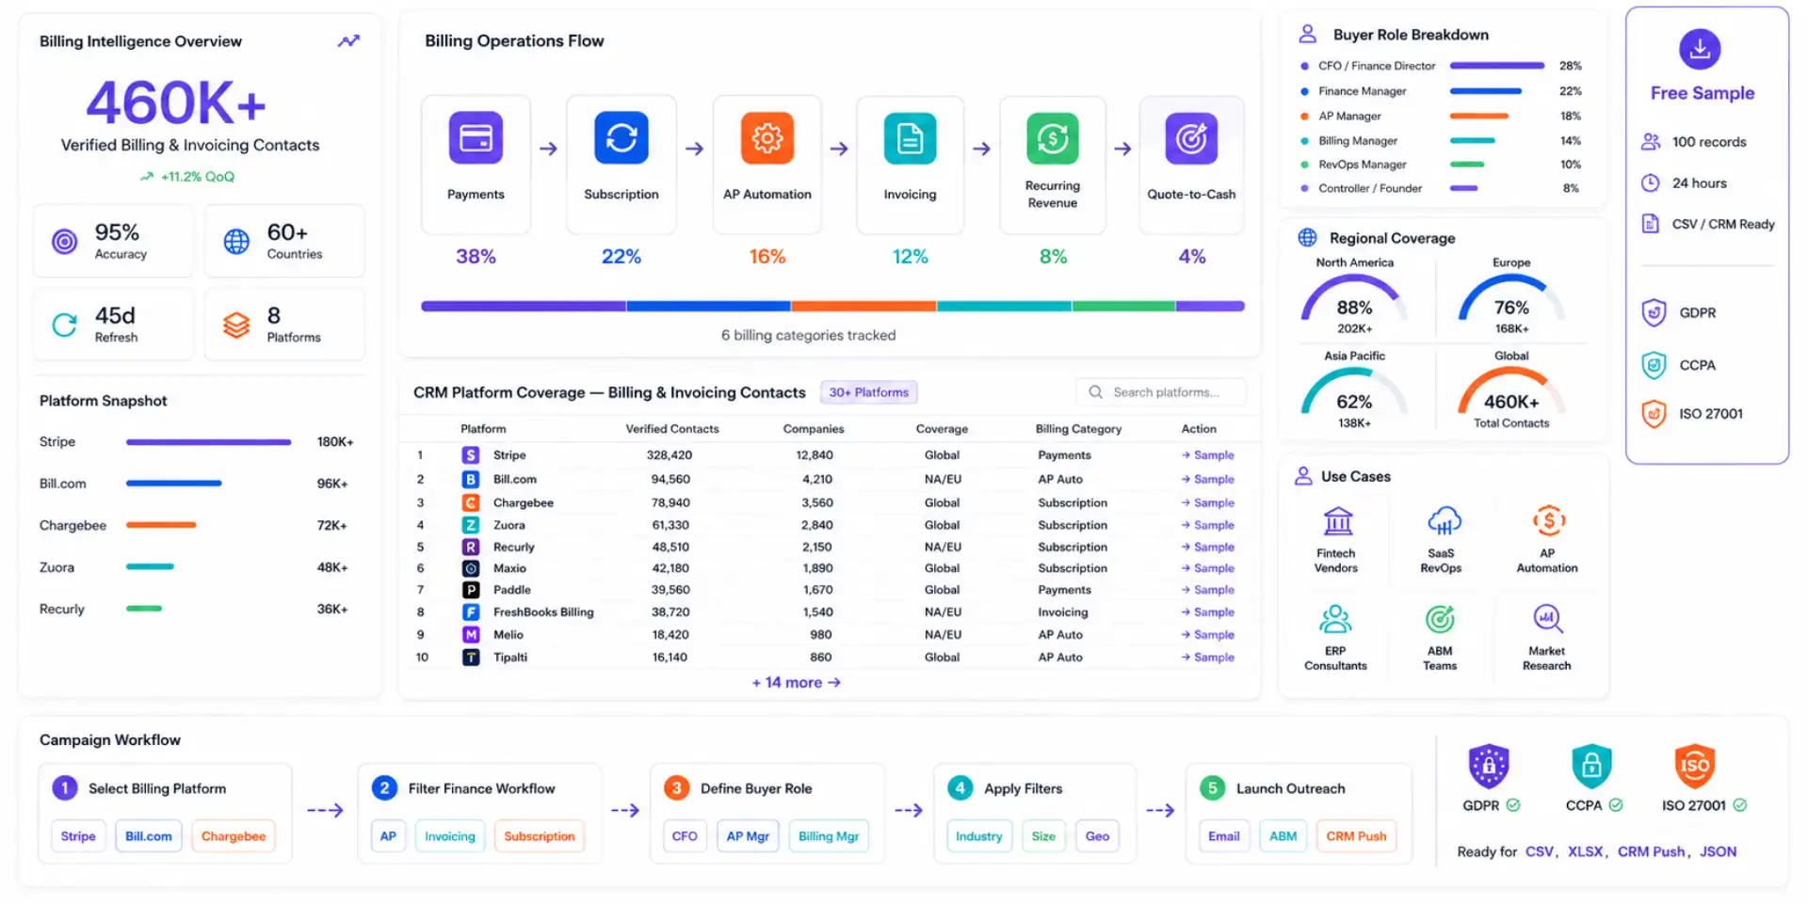Click the Search platforms input field
The height and width of the screenshot is (920, 1808).
click(x=1160, y=392)
